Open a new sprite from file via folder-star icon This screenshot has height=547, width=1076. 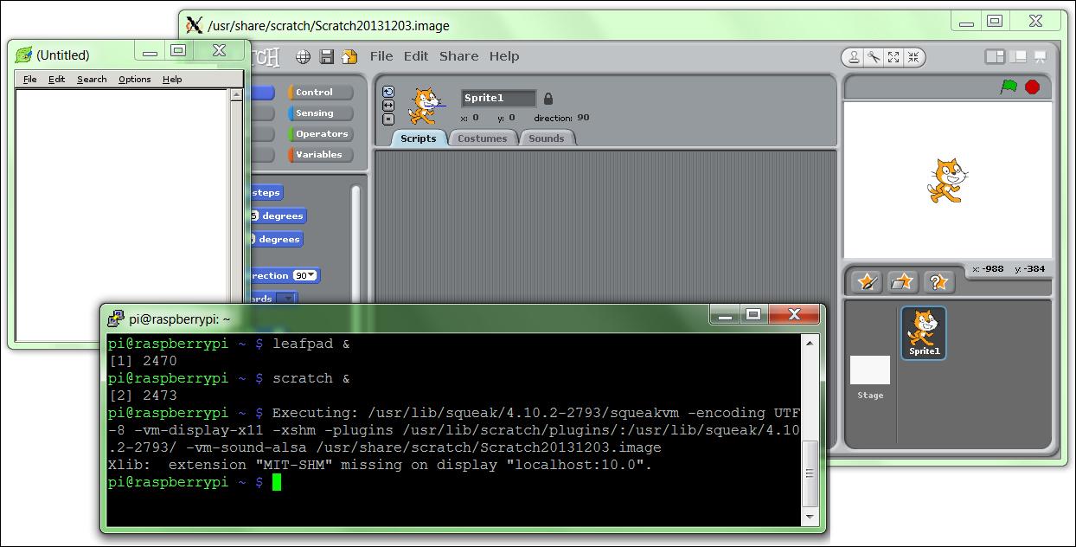click(x=902, y=280)
